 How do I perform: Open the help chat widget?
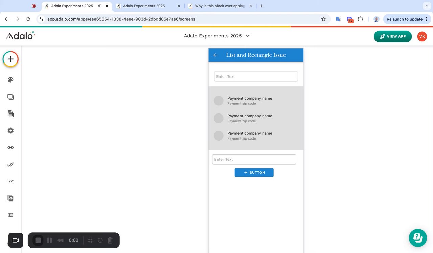pyautogui.click(x=418, y=238)
